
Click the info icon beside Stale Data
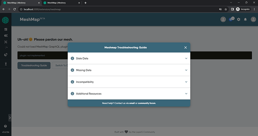point(73,58)
